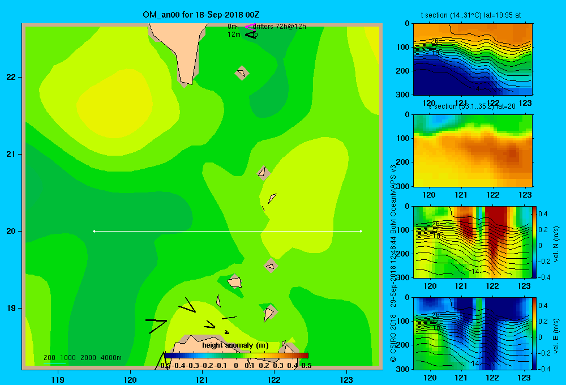Click the right endpoint marker of the white section line

point(361,231)
